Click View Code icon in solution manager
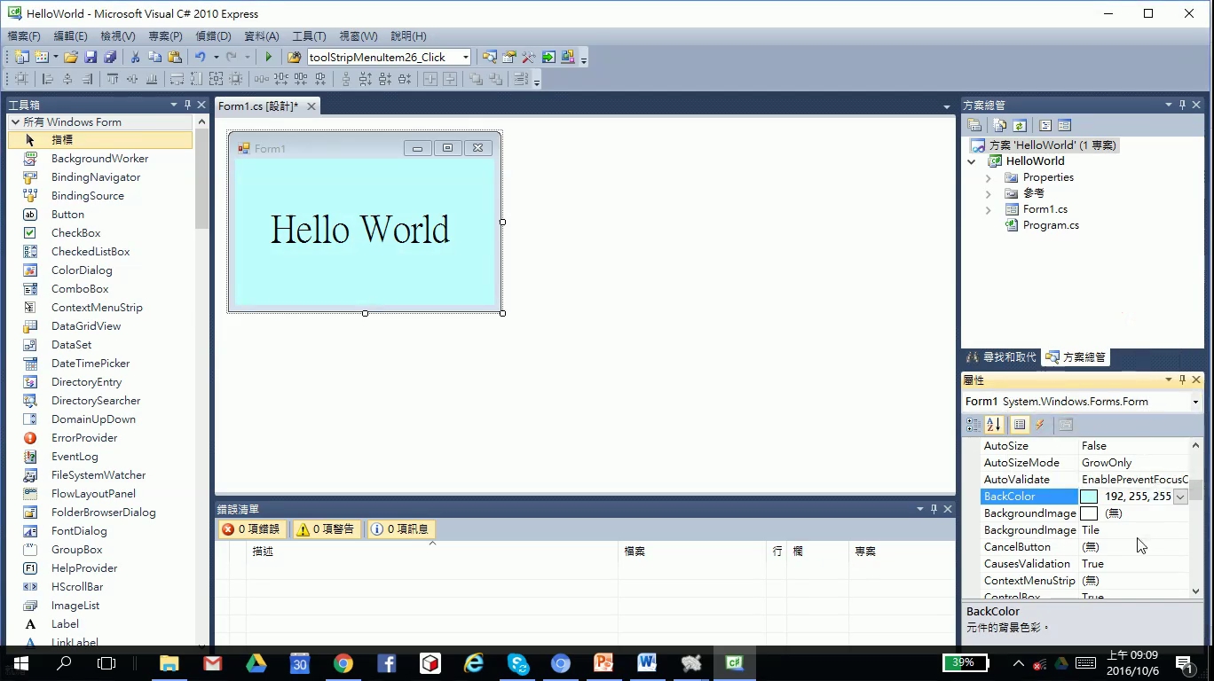This screenshot has width=1214, height=681. (x=1045, y=125)
